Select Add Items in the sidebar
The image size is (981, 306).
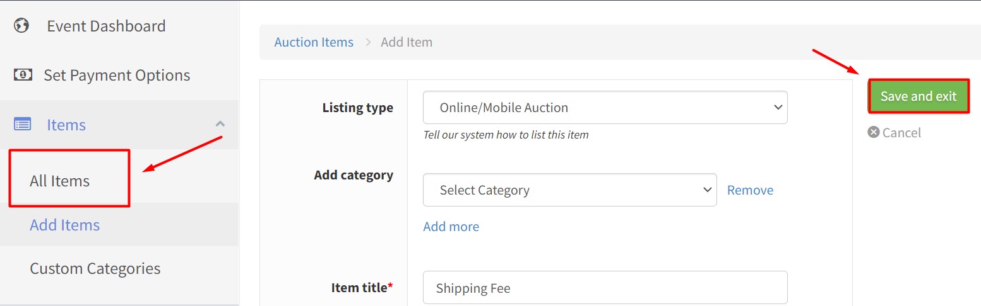tap(65, 225)
